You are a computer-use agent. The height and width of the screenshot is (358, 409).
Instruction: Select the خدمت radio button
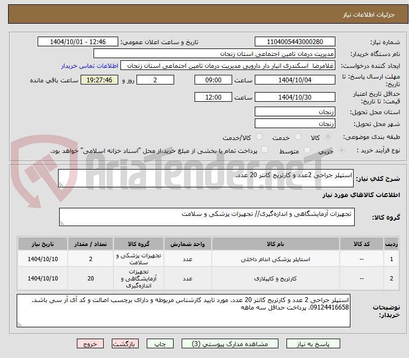click(298, 137)
